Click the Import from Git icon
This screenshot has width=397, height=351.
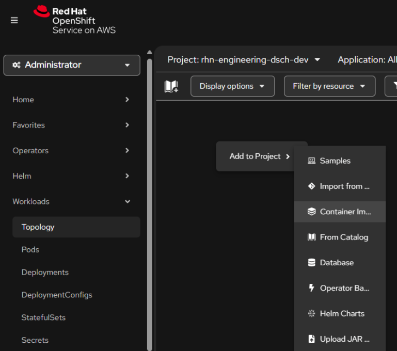pos(311,186)
